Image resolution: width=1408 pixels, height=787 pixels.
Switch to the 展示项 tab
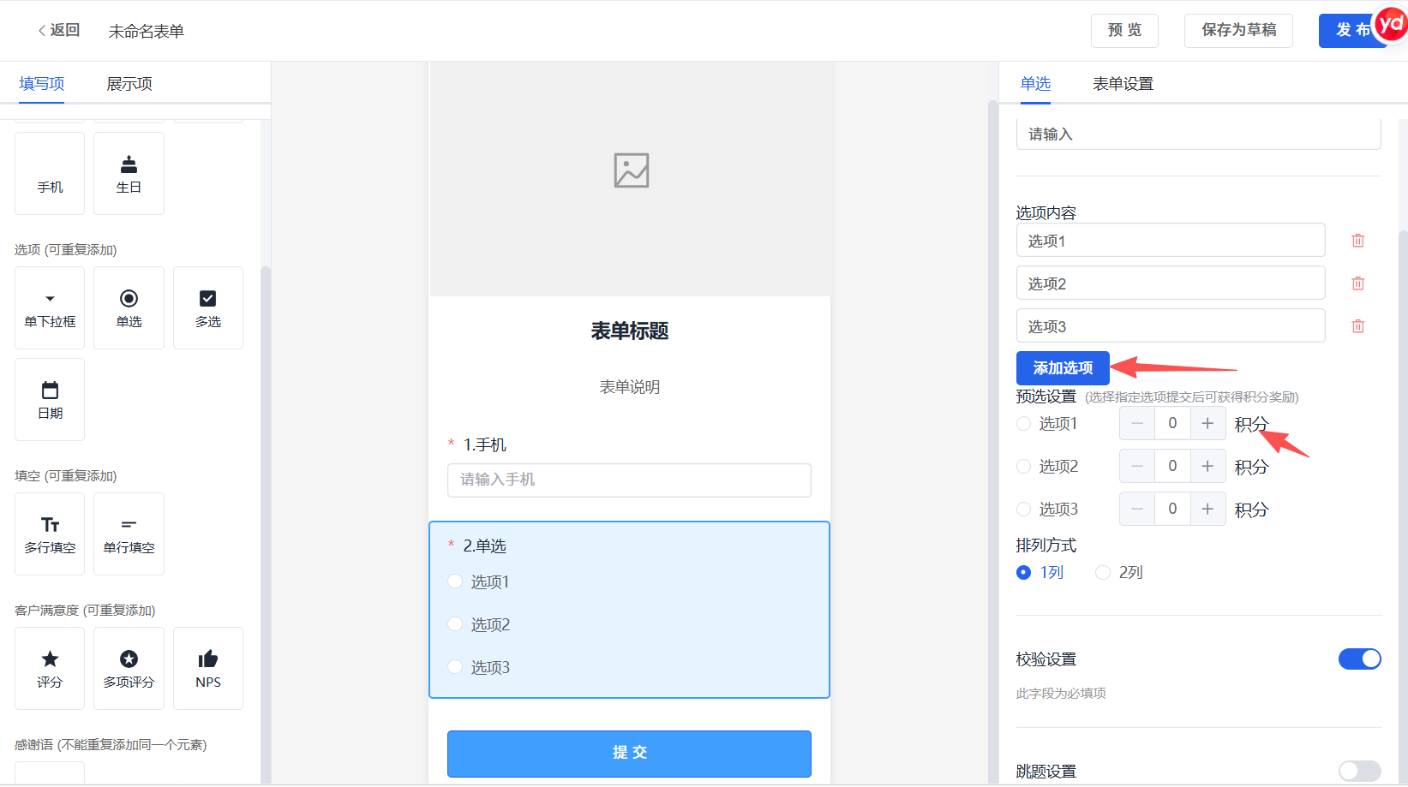(129, 84)
